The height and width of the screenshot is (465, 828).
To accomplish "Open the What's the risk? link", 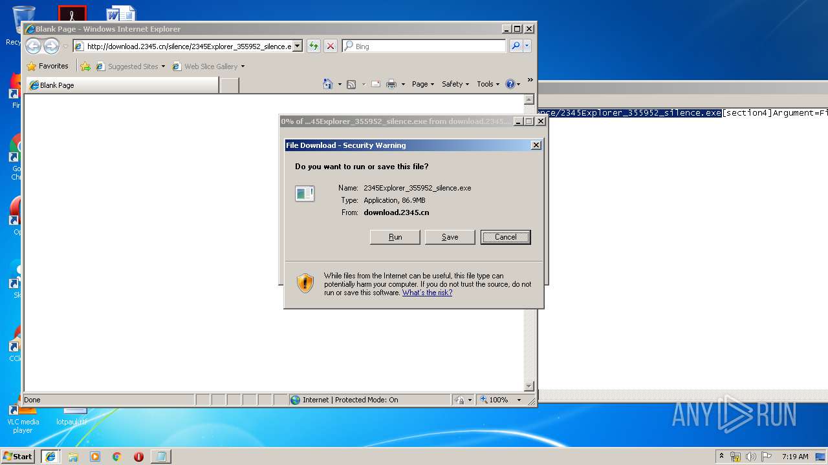I will 427,293.
